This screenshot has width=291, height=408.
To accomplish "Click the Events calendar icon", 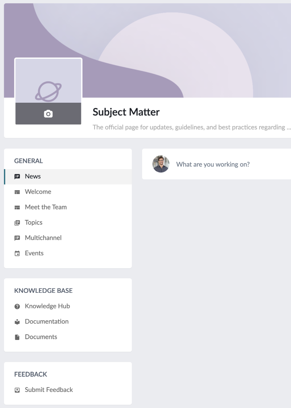I will 17,254.
